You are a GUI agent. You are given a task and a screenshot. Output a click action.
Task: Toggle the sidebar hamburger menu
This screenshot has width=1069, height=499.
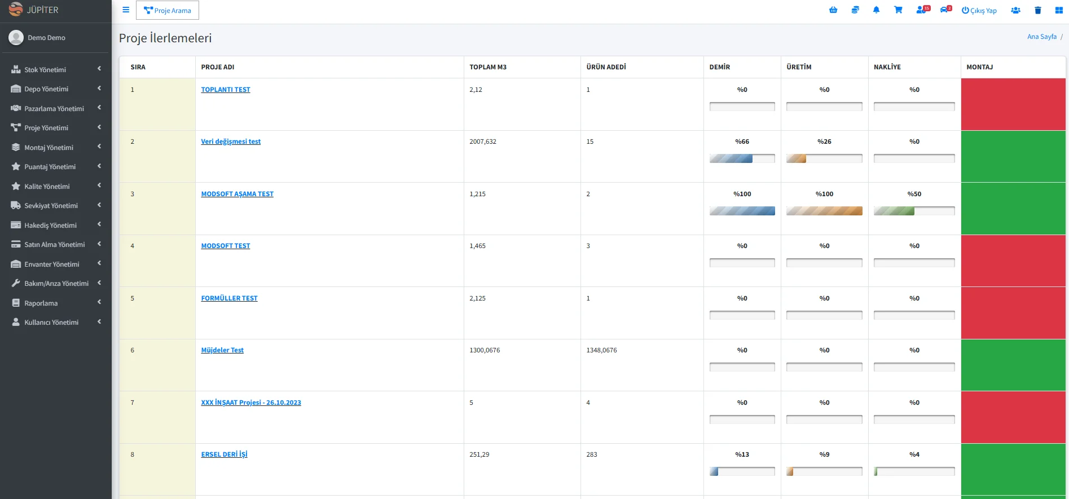tap(126, 10)
